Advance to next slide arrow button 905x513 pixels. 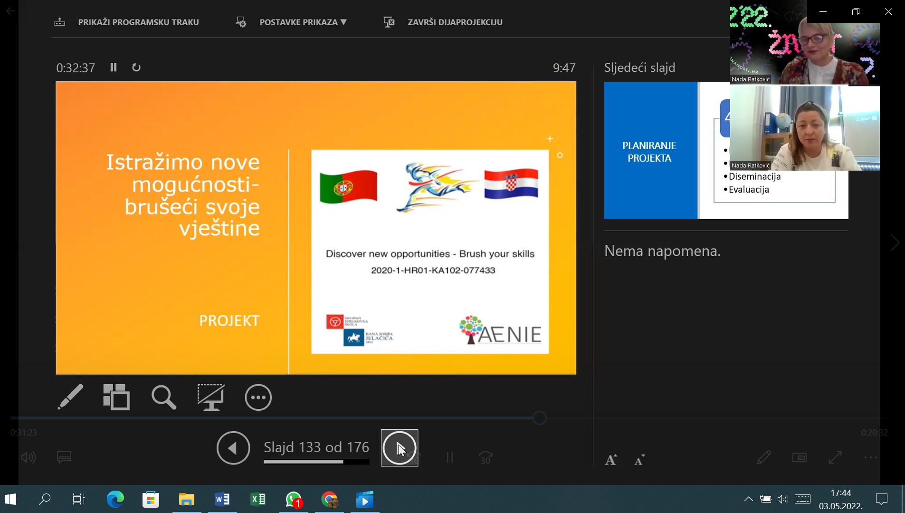(400, 448)
